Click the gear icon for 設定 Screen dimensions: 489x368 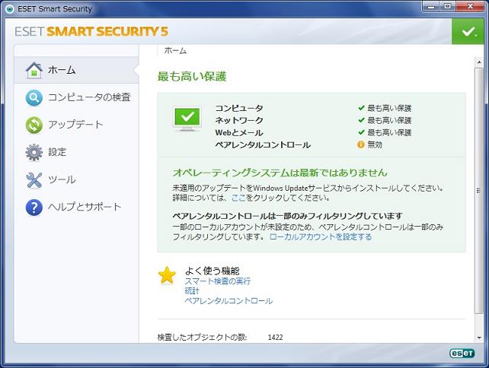pyautogui.click(x=34, y=152)
